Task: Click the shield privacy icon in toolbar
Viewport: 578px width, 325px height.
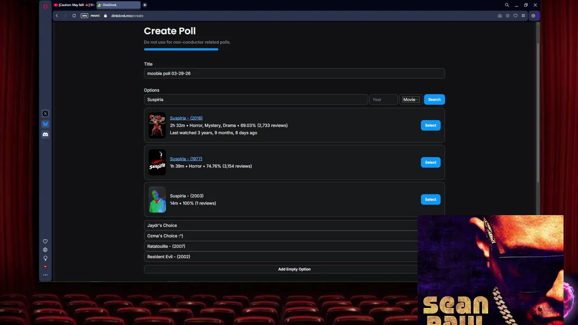Action: pos(508,16)
